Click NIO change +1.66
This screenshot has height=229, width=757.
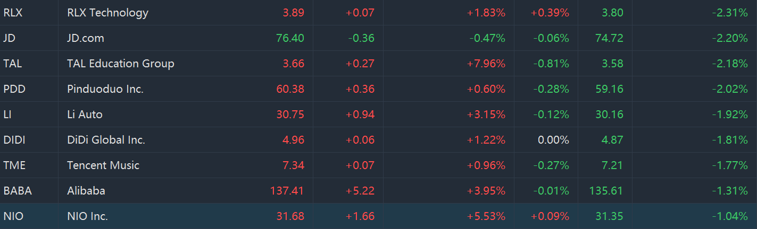click(360, 216)
